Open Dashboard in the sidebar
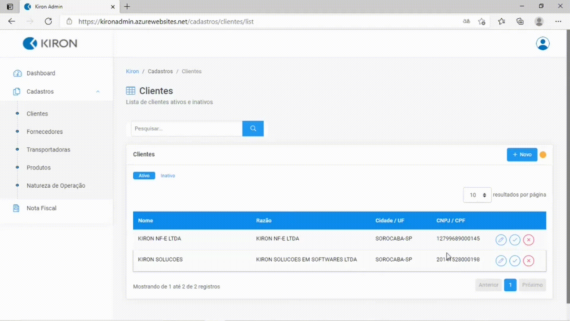Viewport: 570px width, 321px height. click(41, 73)
